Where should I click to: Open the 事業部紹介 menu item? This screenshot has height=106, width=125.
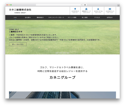click(40, 18)
